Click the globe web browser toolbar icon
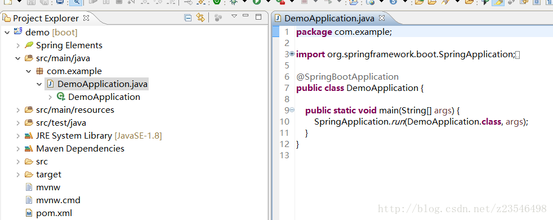The width and height of the screenshot is (553, 220). [x=371, y=2]
